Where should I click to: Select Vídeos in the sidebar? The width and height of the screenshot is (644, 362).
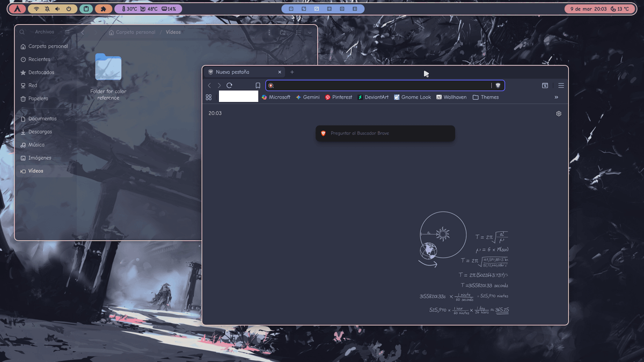pos(45,171)
